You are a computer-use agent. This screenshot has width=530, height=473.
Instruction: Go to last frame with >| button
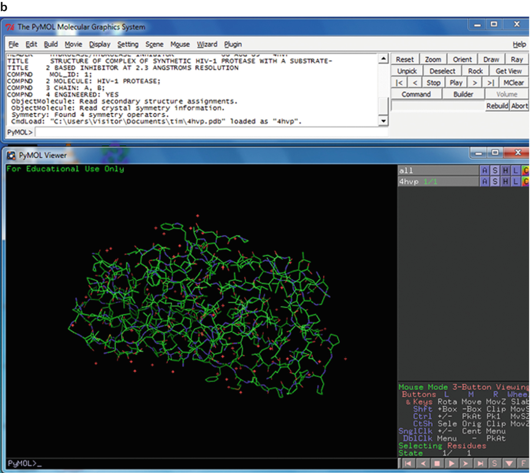tap(490, 83)
